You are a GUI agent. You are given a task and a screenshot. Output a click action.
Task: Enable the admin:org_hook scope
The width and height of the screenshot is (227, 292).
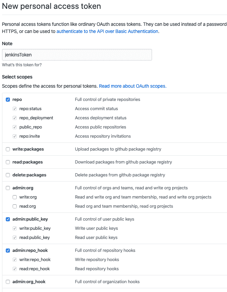[8, 282]
